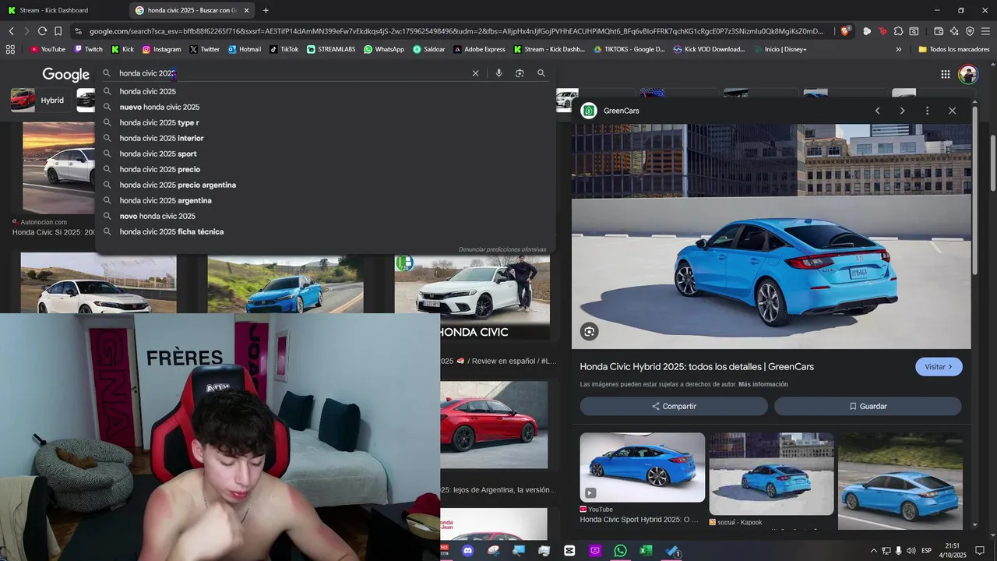Open WhatsApp from the taskbar
Screen dimensions: 997x561
[x=620, y=551]
